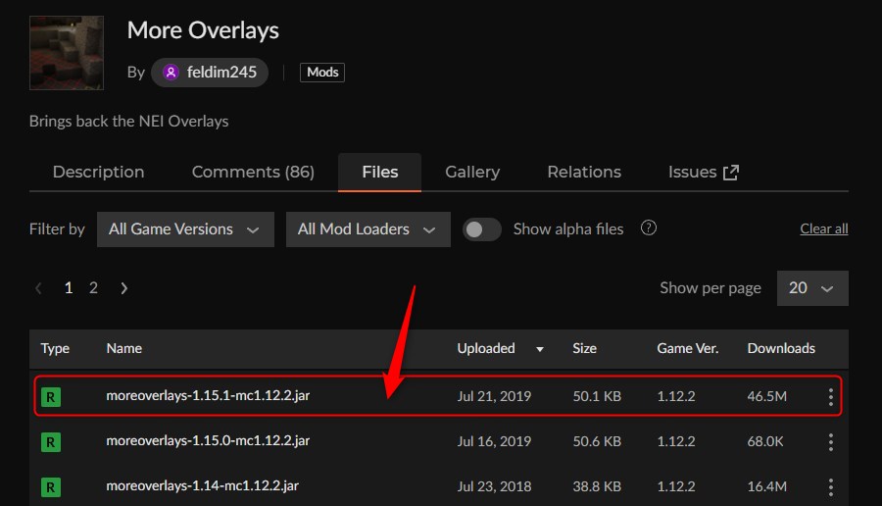Click the 50.6 KB size value
Image resolution: width=882 pixels, height=506 pixels.
coord(597,441)
